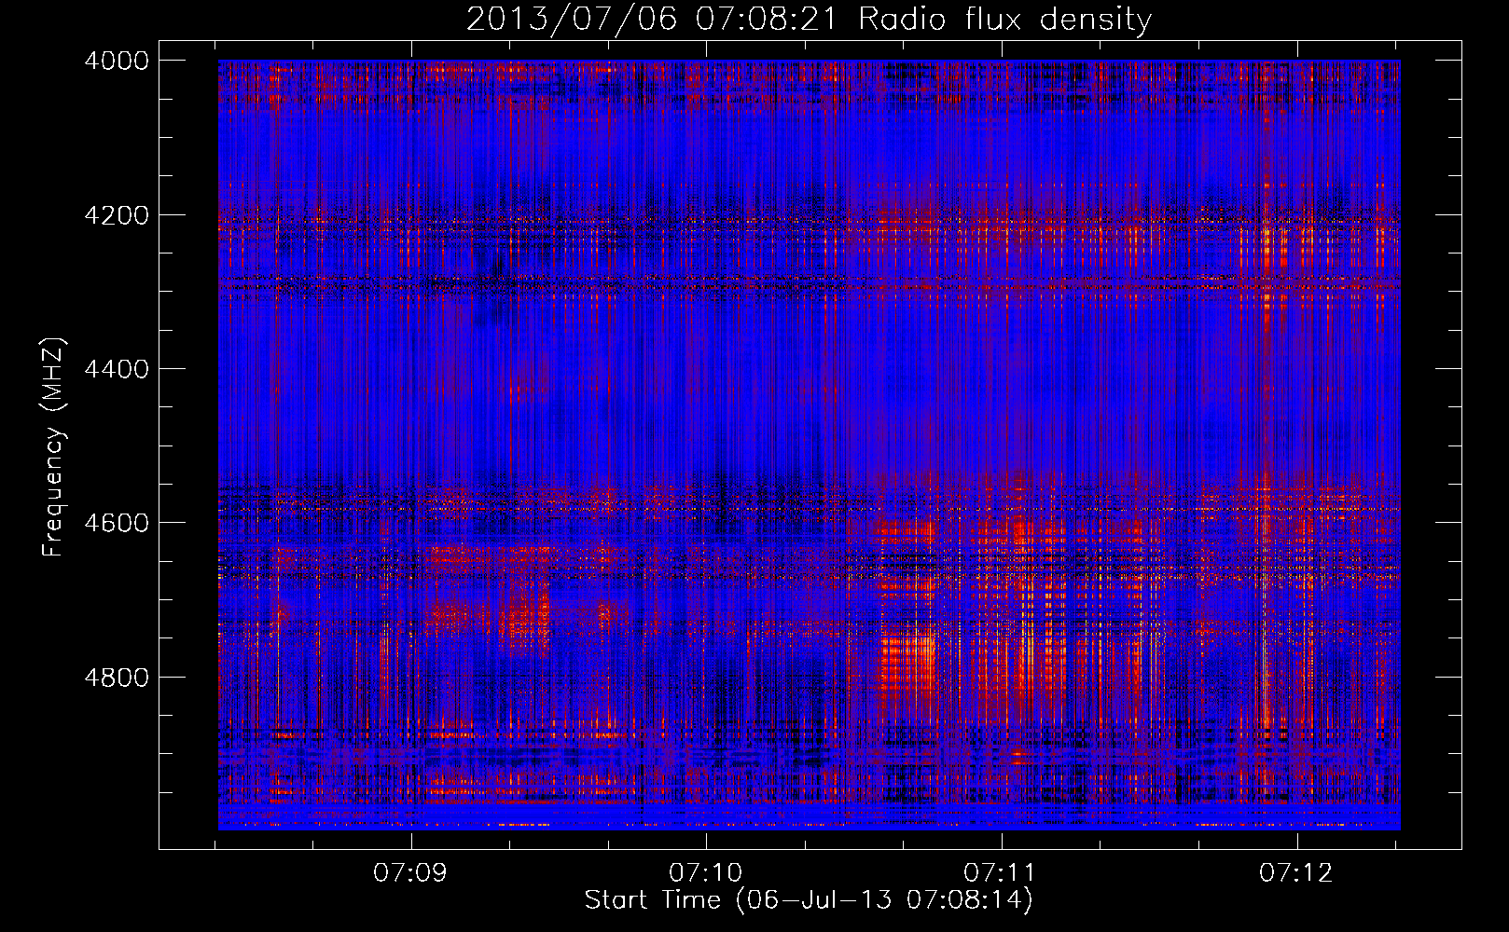The image size is (1509, 932).
Task: Click the 07:10 time tick label
Action: tap(706, 873)
